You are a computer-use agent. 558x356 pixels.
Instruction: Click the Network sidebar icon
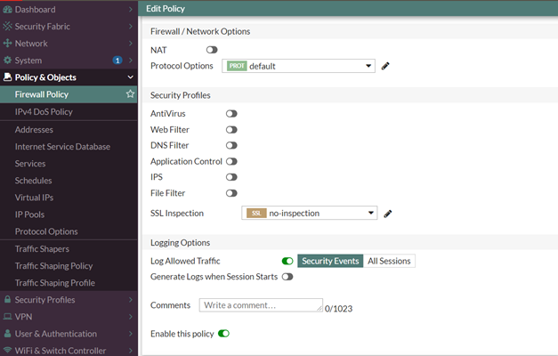[x=7, y=44]
